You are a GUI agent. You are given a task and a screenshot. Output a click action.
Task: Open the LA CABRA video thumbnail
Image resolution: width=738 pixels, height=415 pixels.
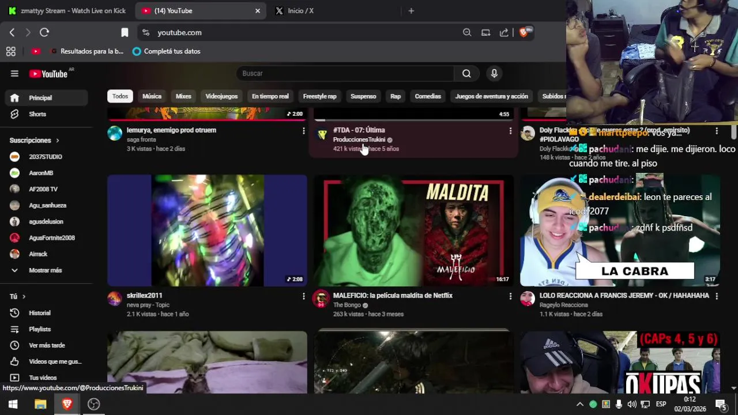tap(620, 231)
